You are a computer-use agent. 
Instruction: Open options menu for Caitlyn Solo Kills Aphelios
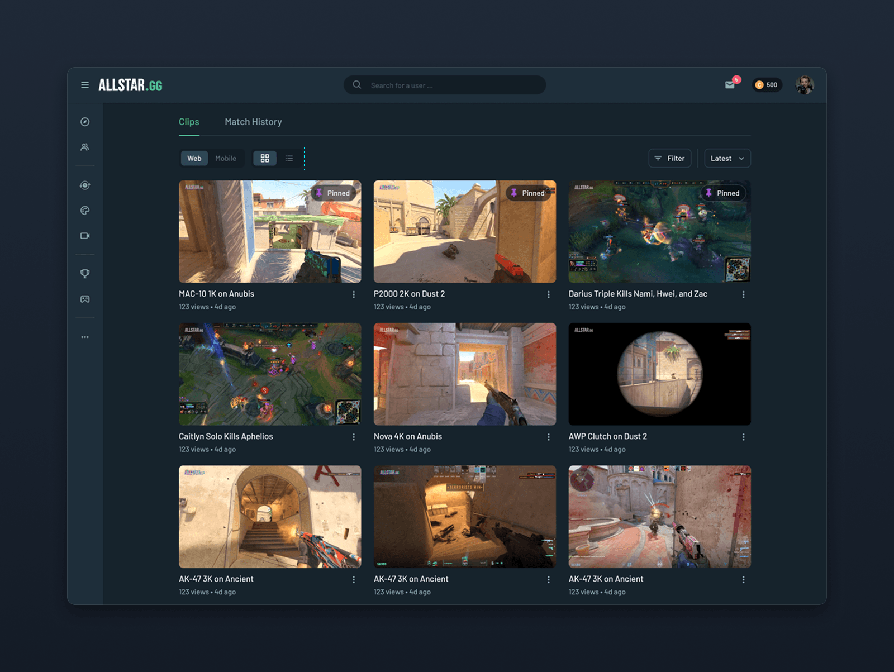point(354,437)
